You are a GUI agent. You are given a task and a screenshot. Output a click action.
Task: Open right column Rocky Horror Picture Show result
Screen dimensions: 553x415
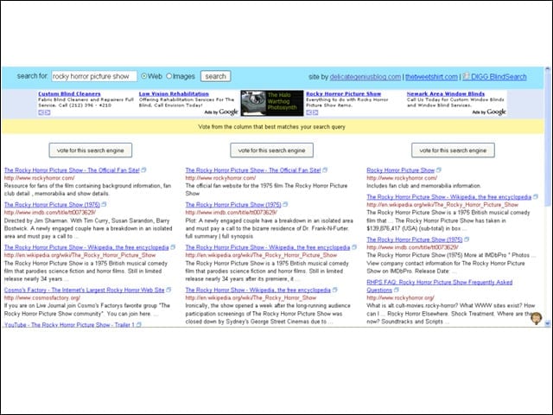[401, 170]
